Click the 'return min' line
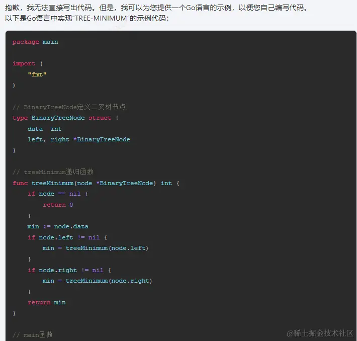Image resolution: width=357 pixels, height=341 pixels. [x=47, y=302]
